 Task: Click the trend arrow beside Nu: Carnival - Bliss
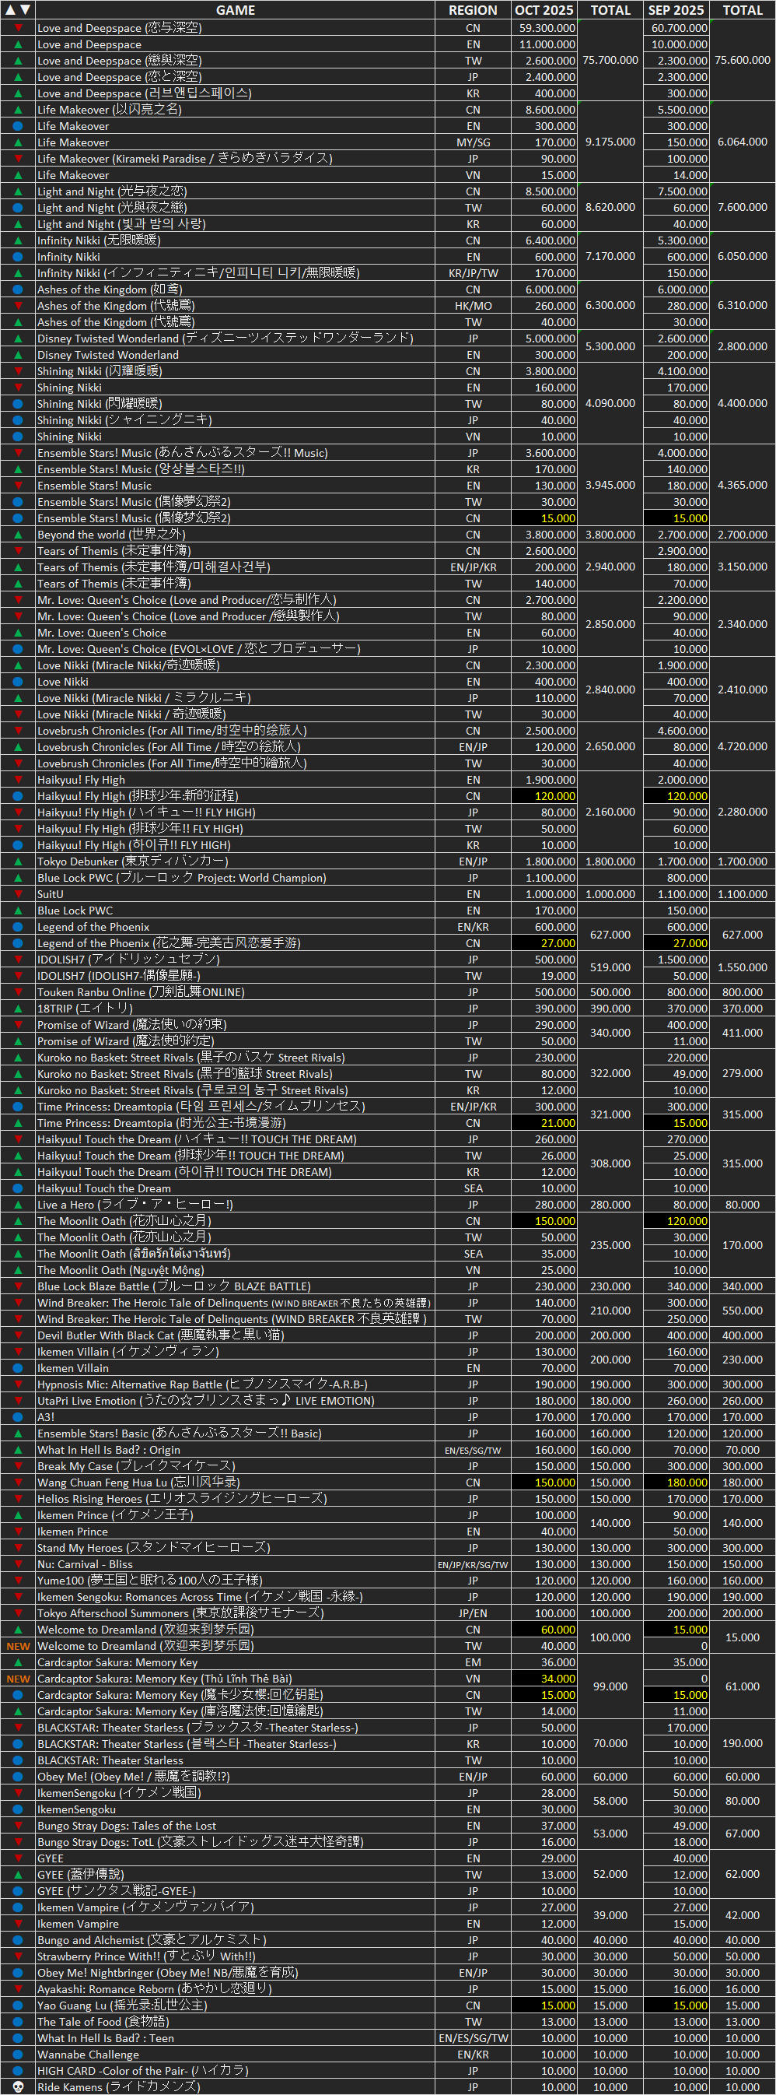tap(18, 1564)
